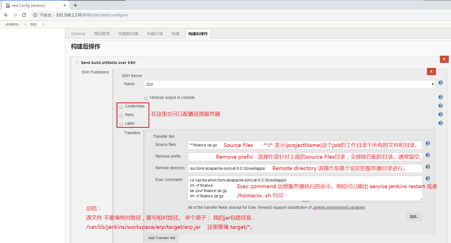Screen dimensions: 451x243
Task: Delete the SSH Server entry
Action: tap(431, 71)
